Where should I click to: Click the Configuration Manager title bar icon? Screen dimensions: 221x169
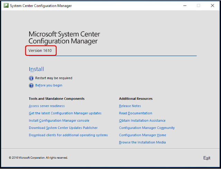[x=6, y=6]
